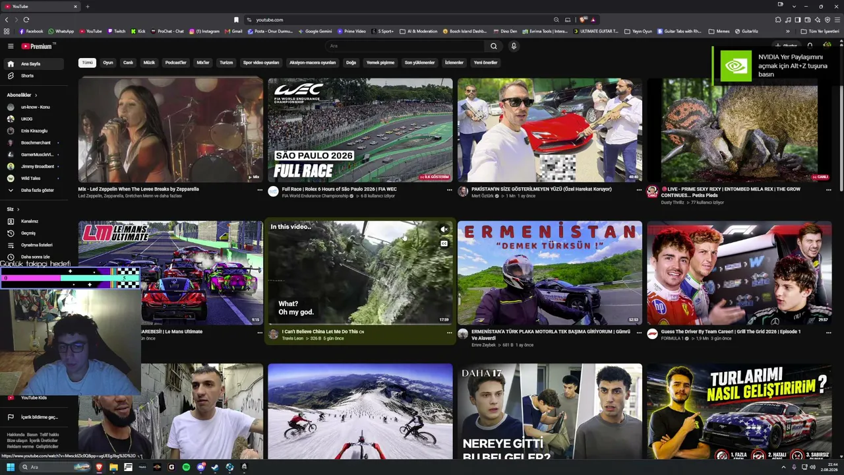Open the Facebook bookmark
844x475 pixels.
click(x=31, y=31)
